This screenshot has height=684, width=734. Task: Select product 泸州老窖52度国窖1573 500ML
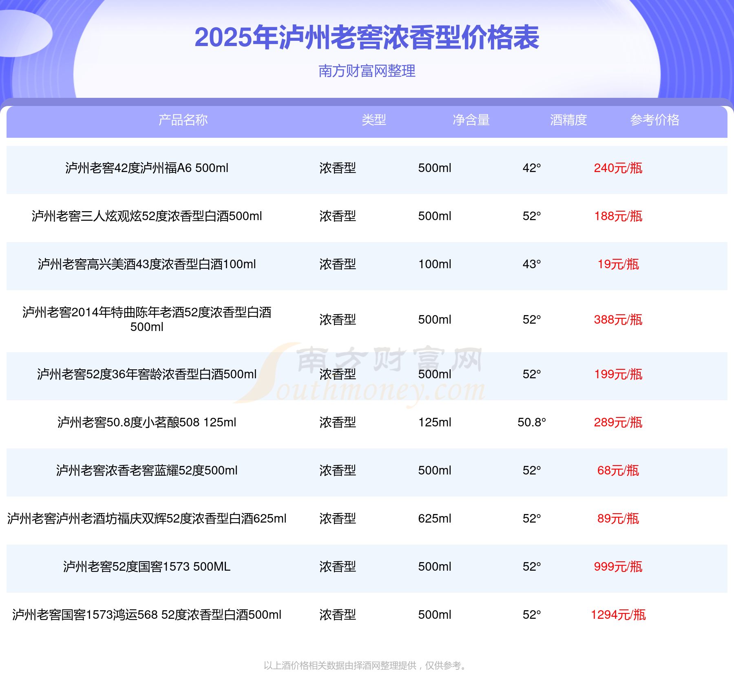(147, 567)
